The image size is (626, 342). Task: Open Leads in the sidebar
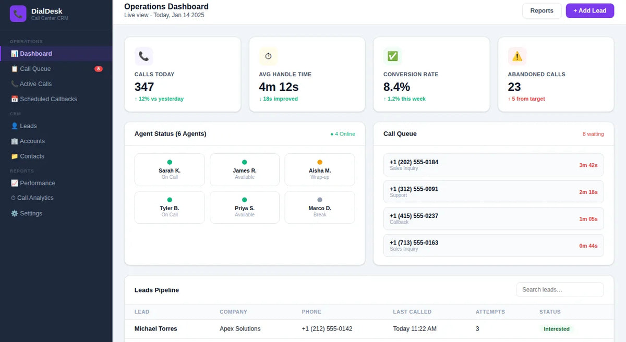[x=56, y=126]
